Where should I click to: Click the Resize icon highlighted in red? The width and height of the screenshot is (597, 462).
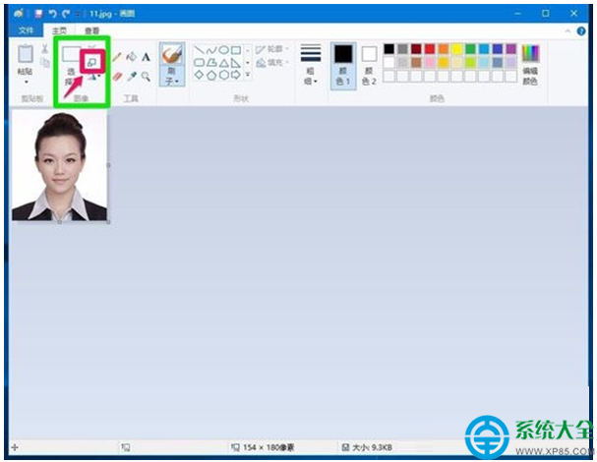[90, 61]
